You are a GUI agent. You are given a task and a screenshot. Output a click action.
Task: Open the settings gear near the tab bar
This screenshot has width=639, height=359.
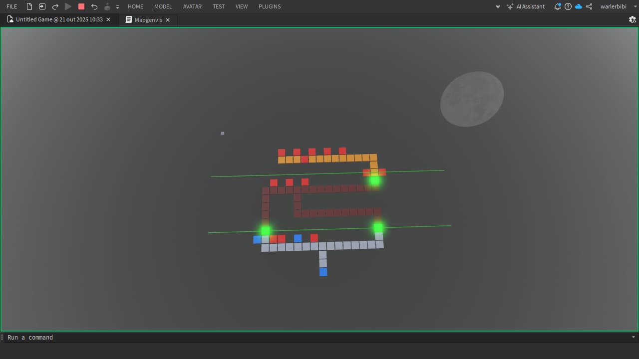coord(632,19)
